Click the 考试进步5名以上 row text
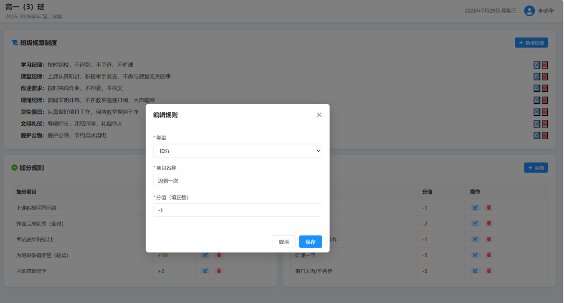The image size is (564, 303). [x=36, y=239]
